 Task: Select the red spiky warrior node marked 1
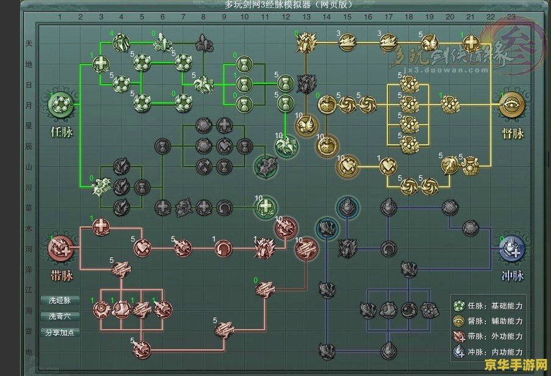[265, 248]
